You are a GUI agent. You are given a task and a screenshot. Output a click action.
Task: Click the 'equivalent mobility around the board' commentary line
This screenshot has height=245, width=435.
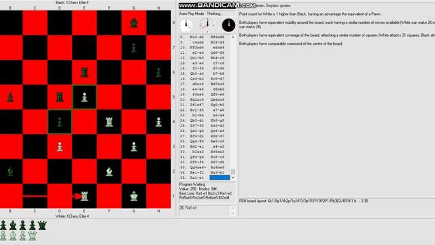(x=337, y=24)
